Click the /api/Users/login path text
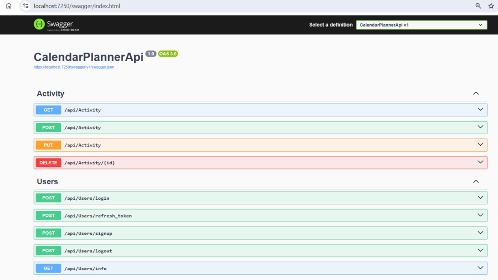The image size is (498, 280). 87,198
